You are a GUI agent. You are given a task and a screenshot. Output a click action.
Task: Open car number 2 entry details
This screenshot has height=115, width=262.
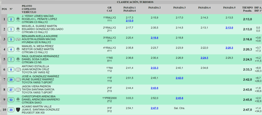pyautogui.click(x=11, y=19)
